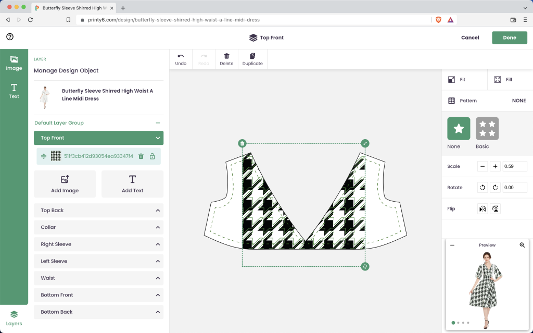
Task: Delete the selected object via toolbar trash
Action: tap(226, 56)
